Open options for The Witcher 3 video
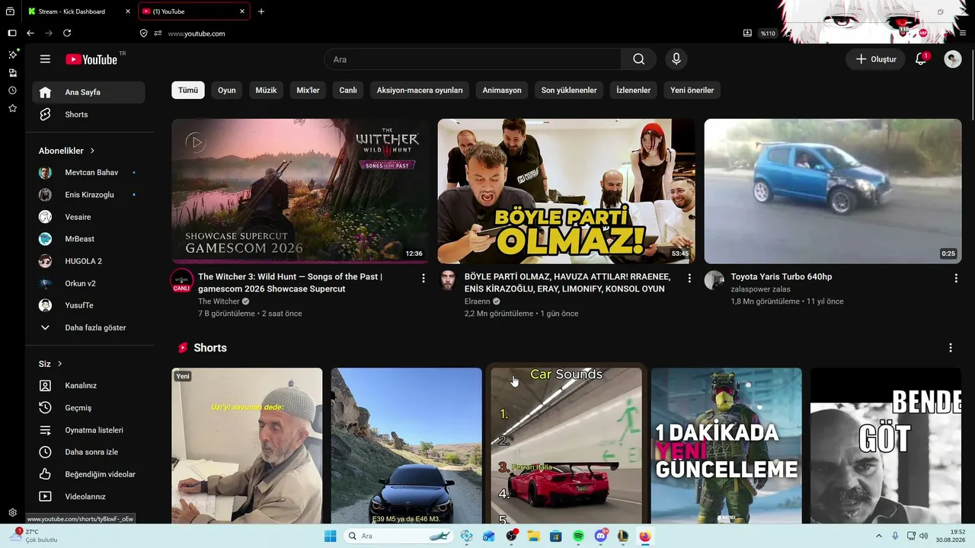The width and height of the screenshot is (975, 548). click(x=424, y=279)
